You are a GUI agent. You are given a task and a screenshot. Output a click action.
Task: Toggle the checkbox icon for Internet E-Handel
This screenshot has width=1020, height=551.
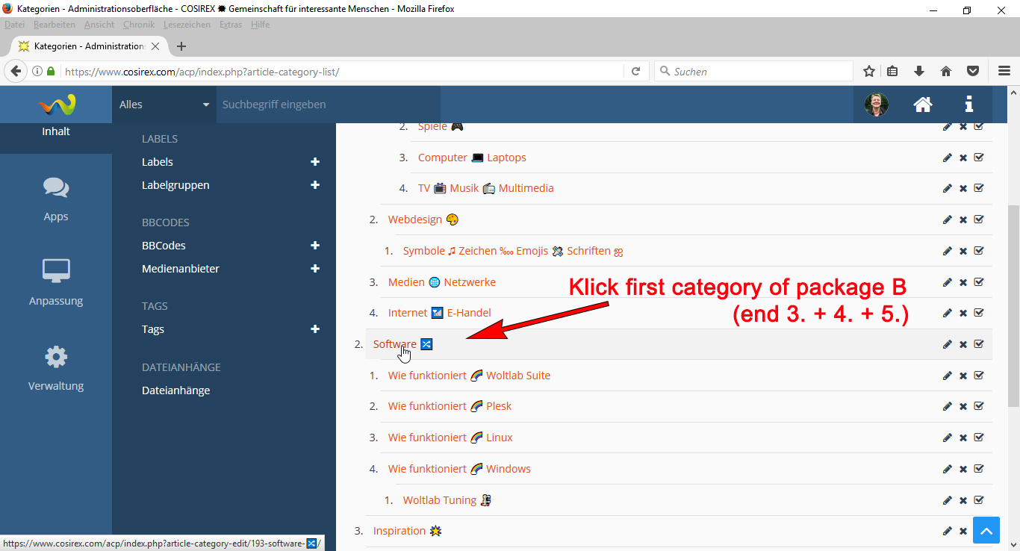(x=979, y=313)
